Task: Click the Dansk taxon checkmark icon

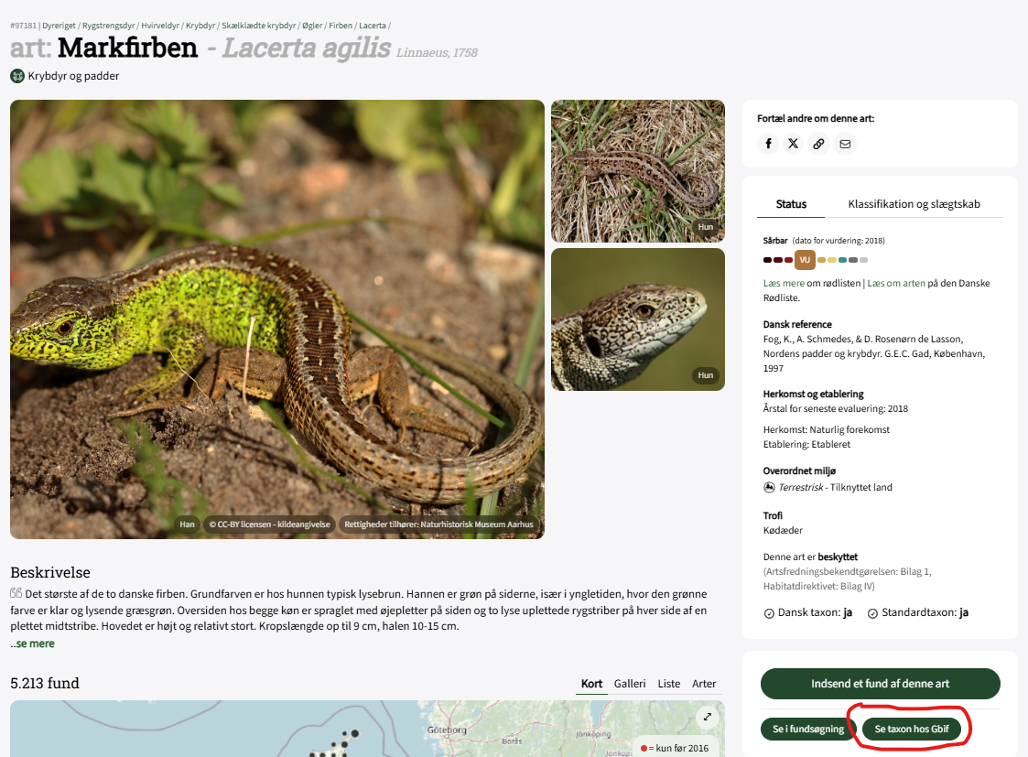Action: click(x=769, y=613)
